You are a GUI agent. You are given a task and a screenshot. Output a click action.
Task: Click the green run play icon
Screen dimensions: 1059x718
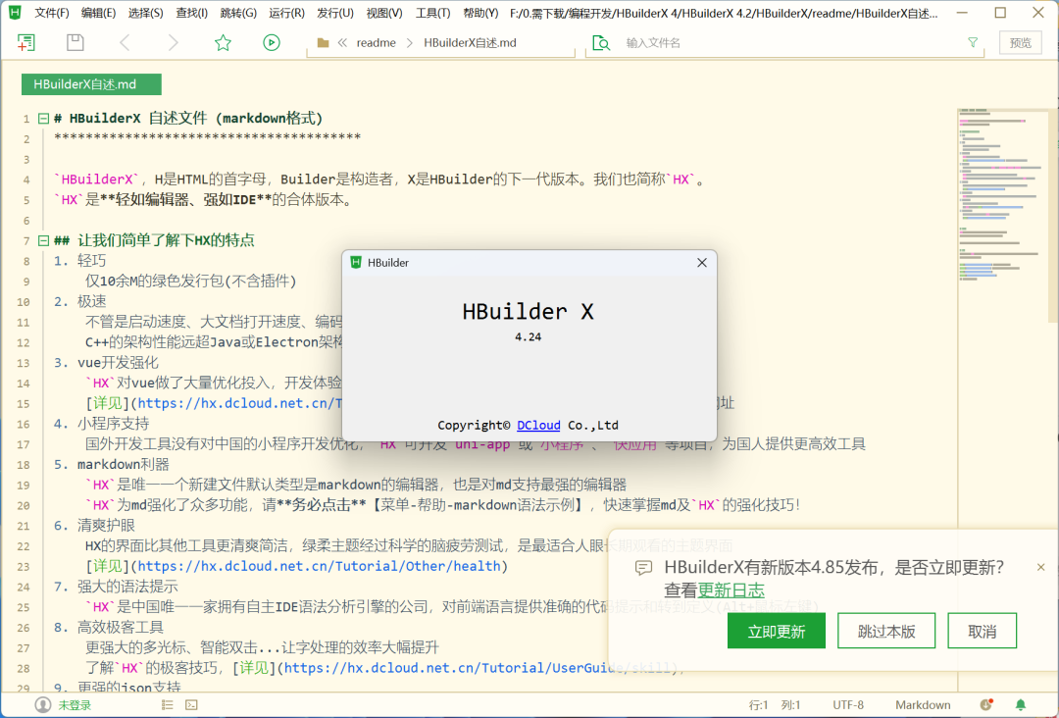(x=272, y=42)
